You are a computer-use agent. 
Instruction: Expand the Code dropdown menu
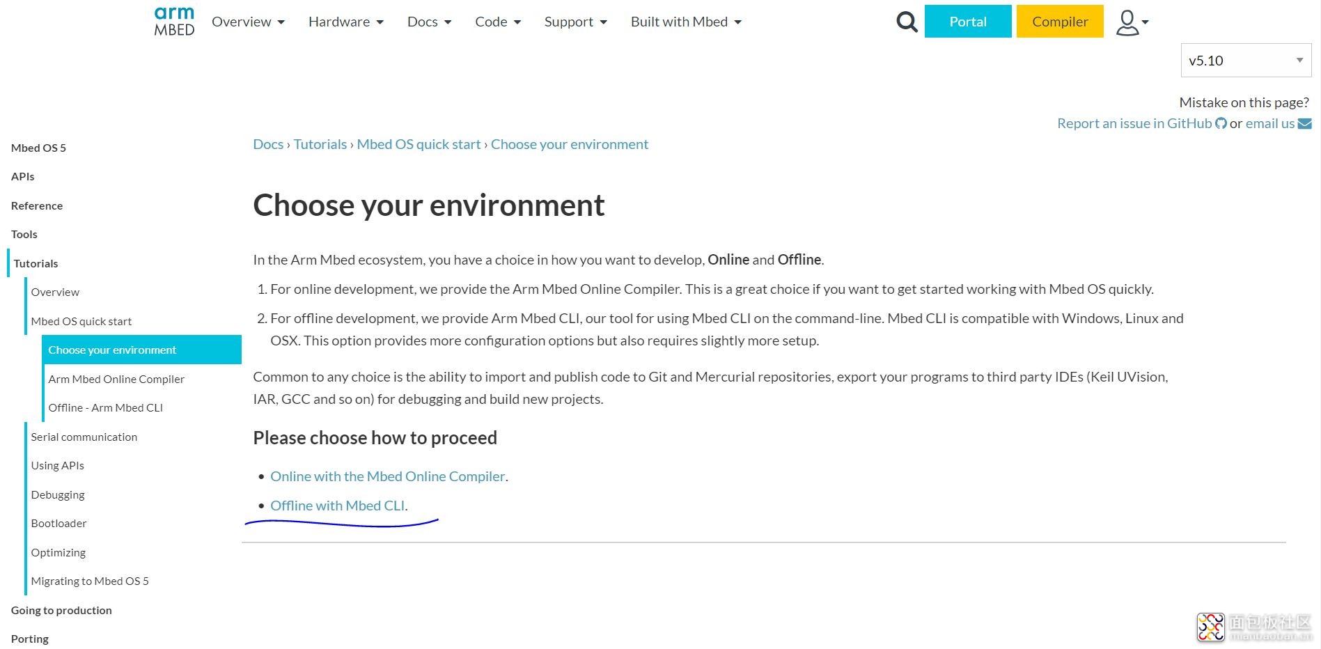point(498,22)
